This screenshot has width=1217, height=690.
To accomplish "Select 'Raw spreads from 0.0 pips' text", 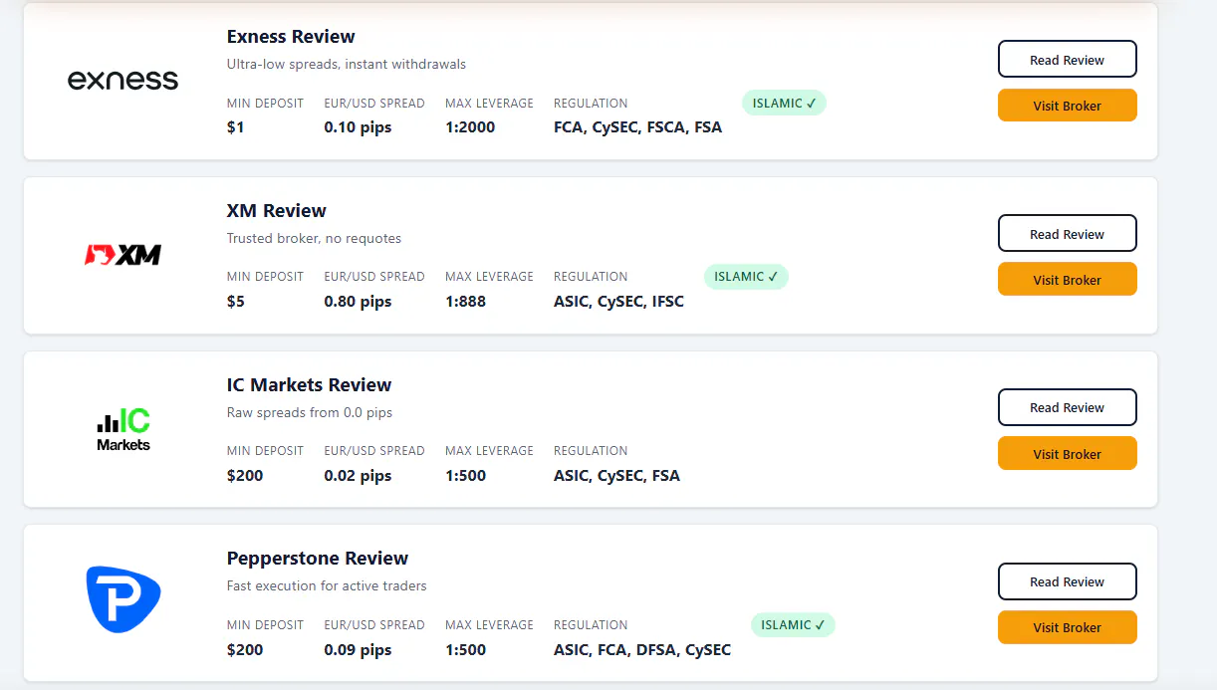I will (310, 412).
